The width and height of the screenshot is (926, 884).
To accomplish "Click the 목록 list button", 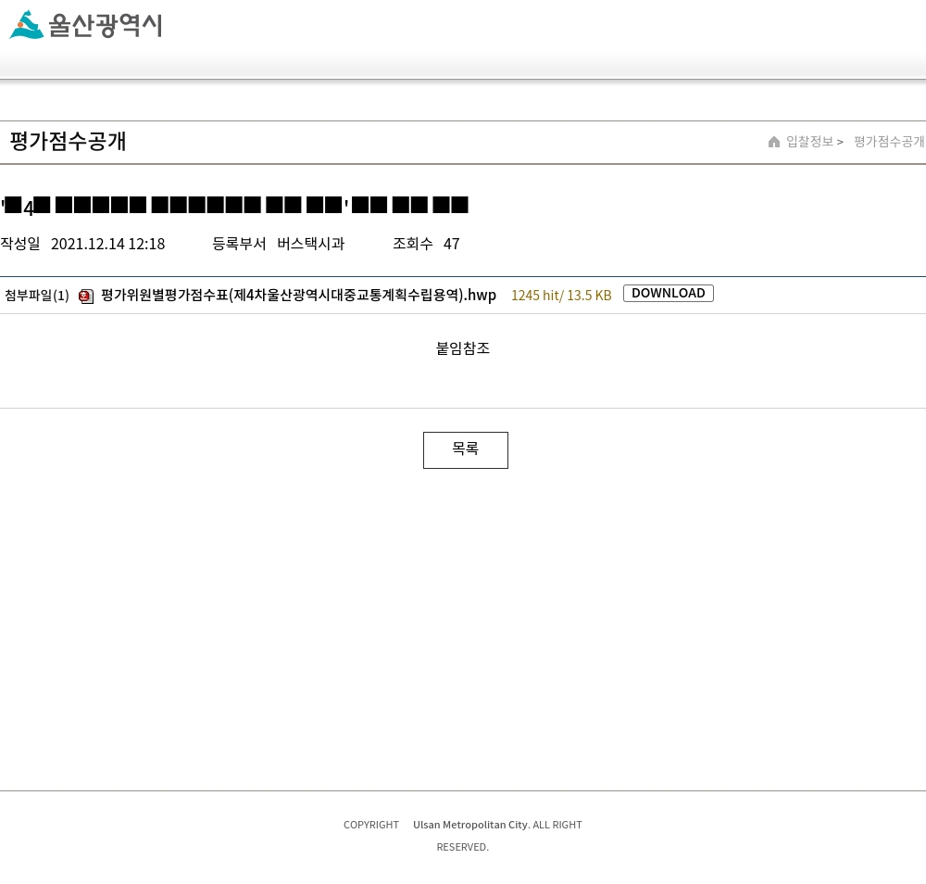I will (466, 450).
